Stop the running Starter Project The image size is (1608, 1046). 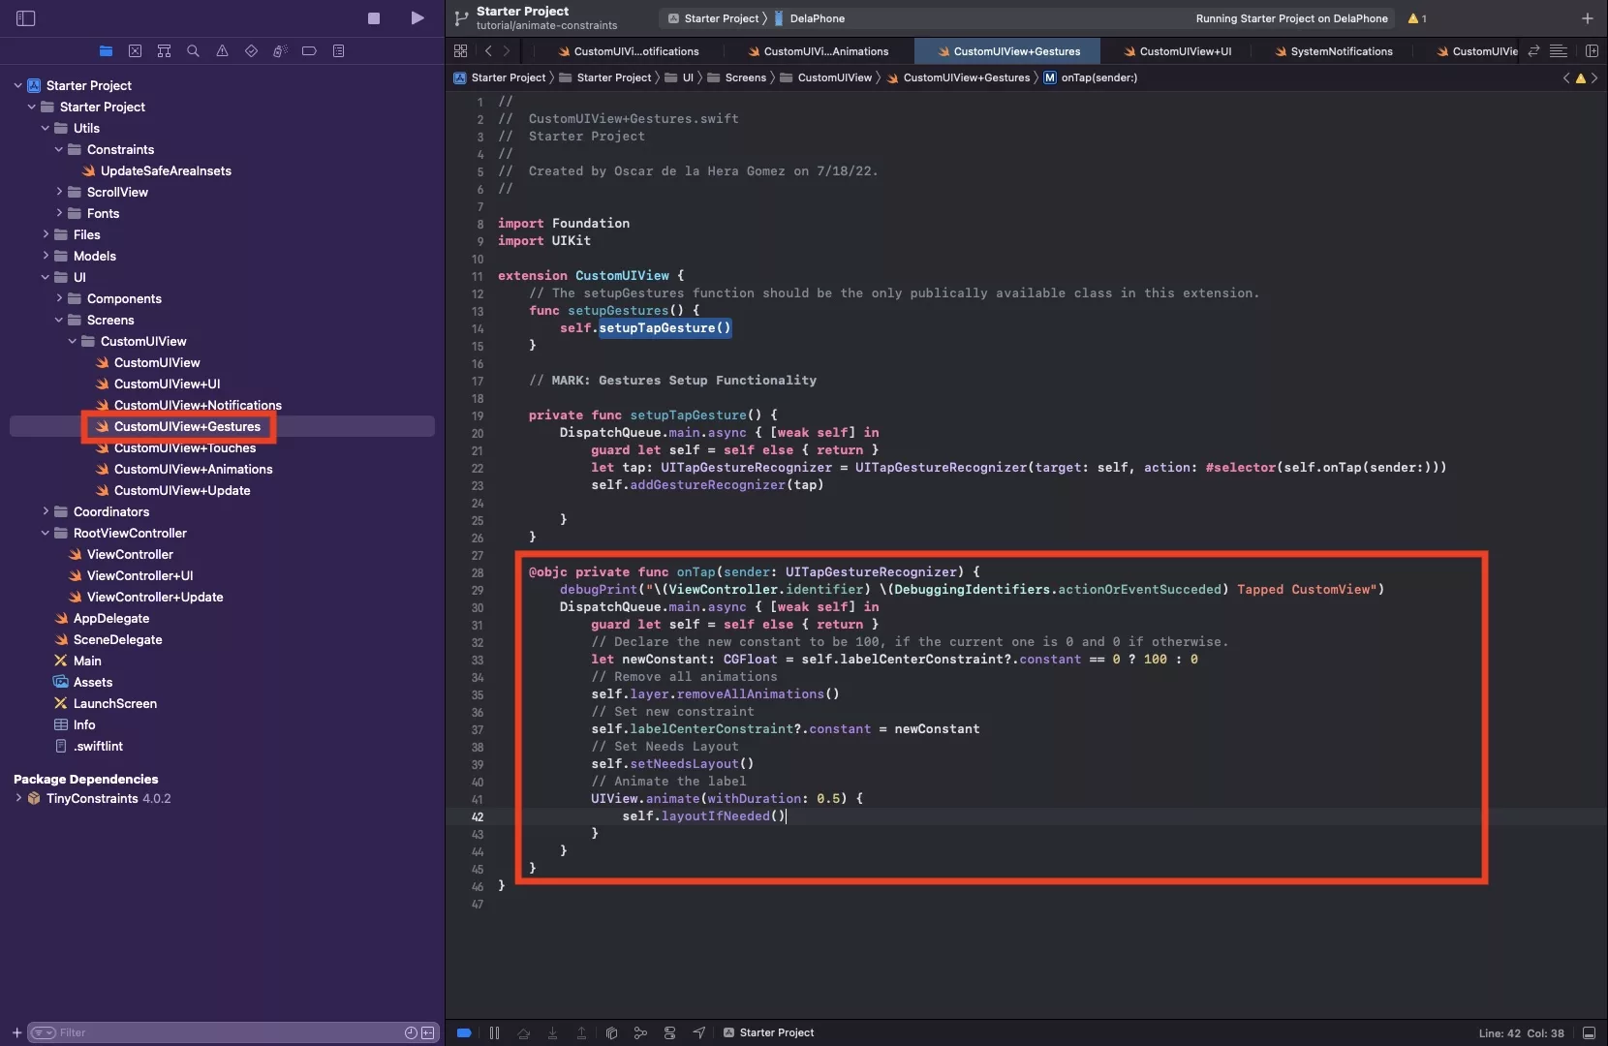pyautogui.click(x=374, y=18)
